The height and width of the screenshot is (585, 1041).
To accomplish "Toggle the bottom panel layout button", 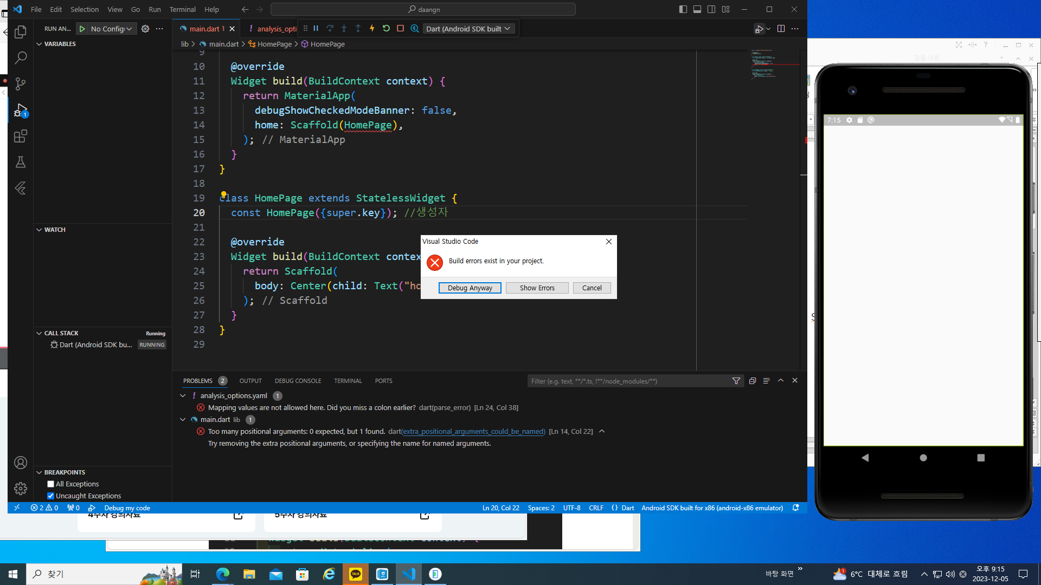I will point(697,9).
